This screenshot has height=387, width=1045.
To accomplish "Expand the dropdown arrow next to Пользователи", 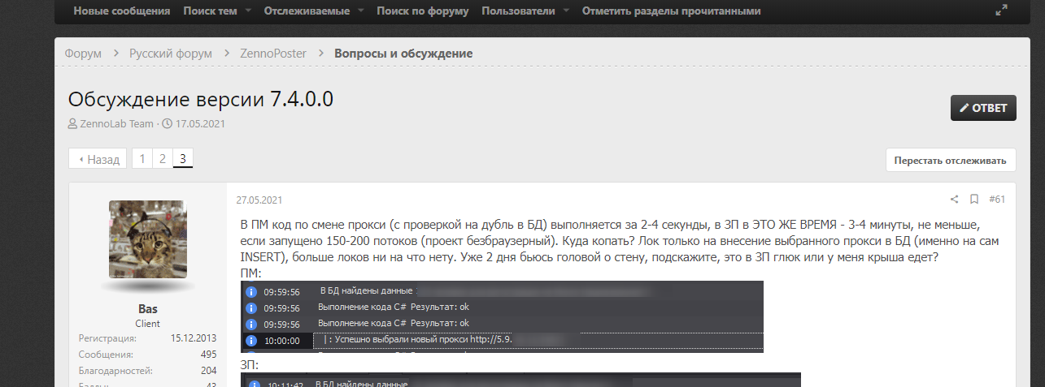I will [x=566, y=11].
